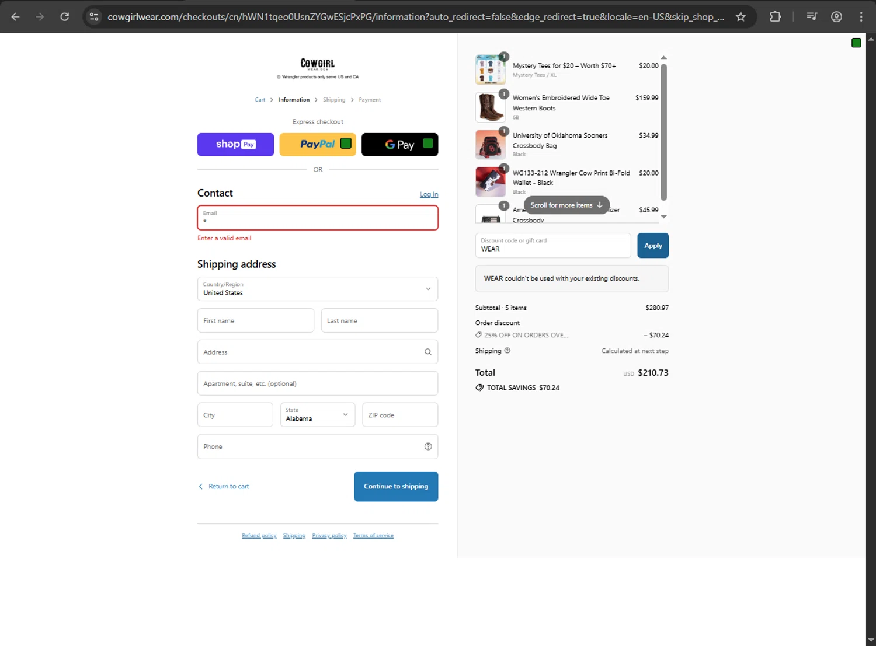The image size is (876, 646).
Task: Click the Log in link
Action: tap(429, 194)
